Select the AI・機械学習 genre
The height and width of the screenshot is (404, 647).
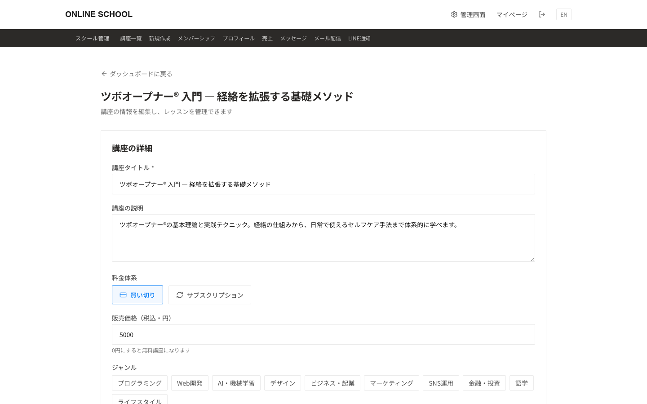(x=236, y=383)
